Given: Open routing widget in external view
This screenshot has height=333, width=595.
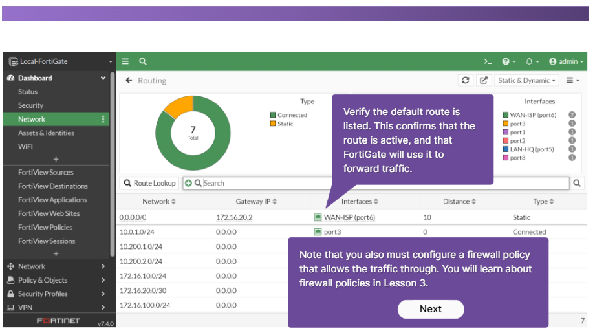Looking at the screenshot, I should (x=484, y=80).
